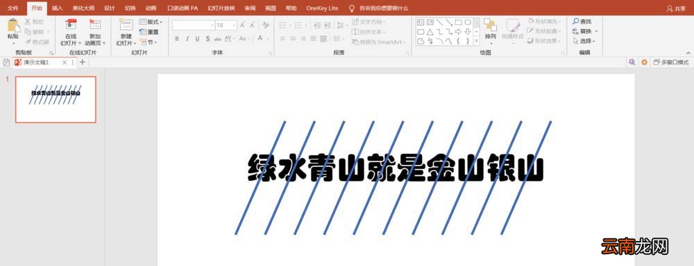Toggle strikethrough formatting
694x266 pixels.
(217, 39)
